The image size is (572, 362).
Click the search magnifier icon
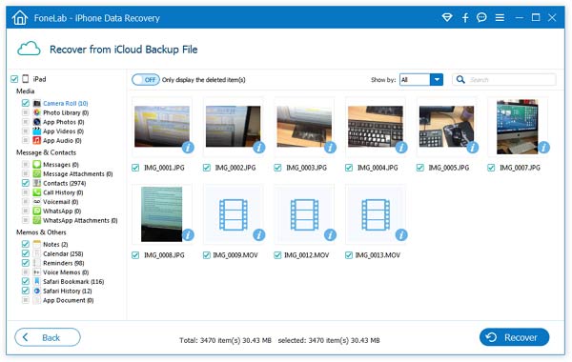tap(460, 79)
